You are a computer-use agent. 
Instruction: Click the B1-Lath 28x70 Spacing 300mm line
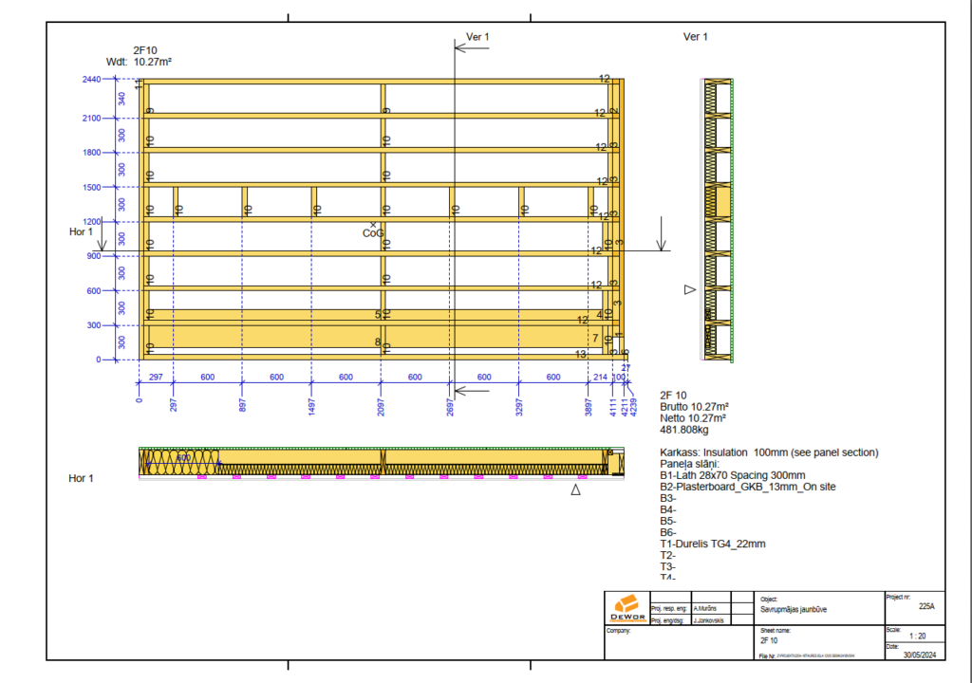732,475
